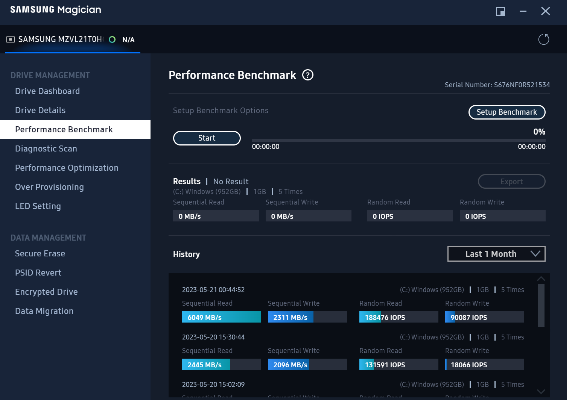The image size is (578, 400).
Task: Click the Samsung Magician title logo
Action: (x=56, y=10)
